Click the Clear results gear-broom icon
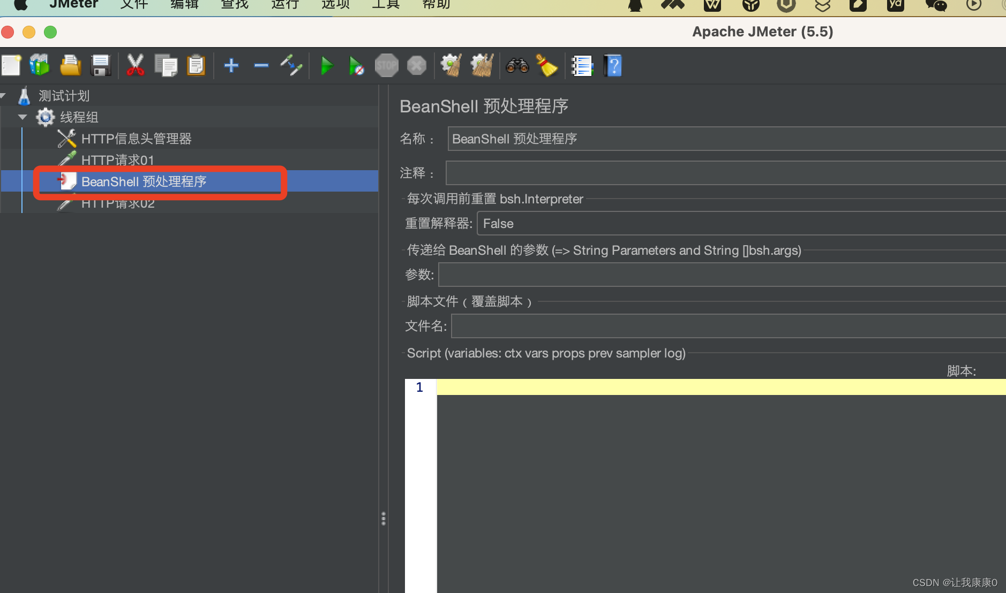Image resolution: width=1006 pixels, height=593 pixels. 451,66
